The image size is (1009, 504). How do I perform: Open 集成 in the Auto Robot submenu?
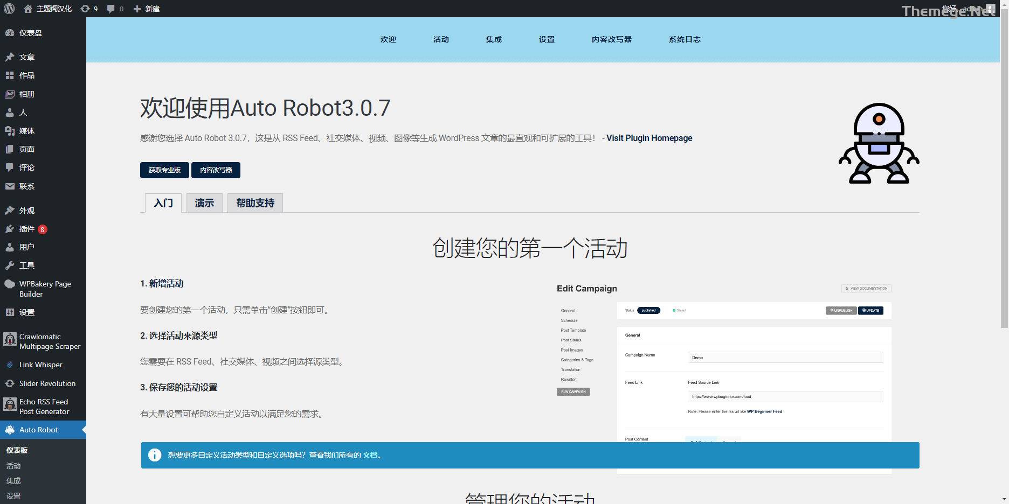click(13, 481)
